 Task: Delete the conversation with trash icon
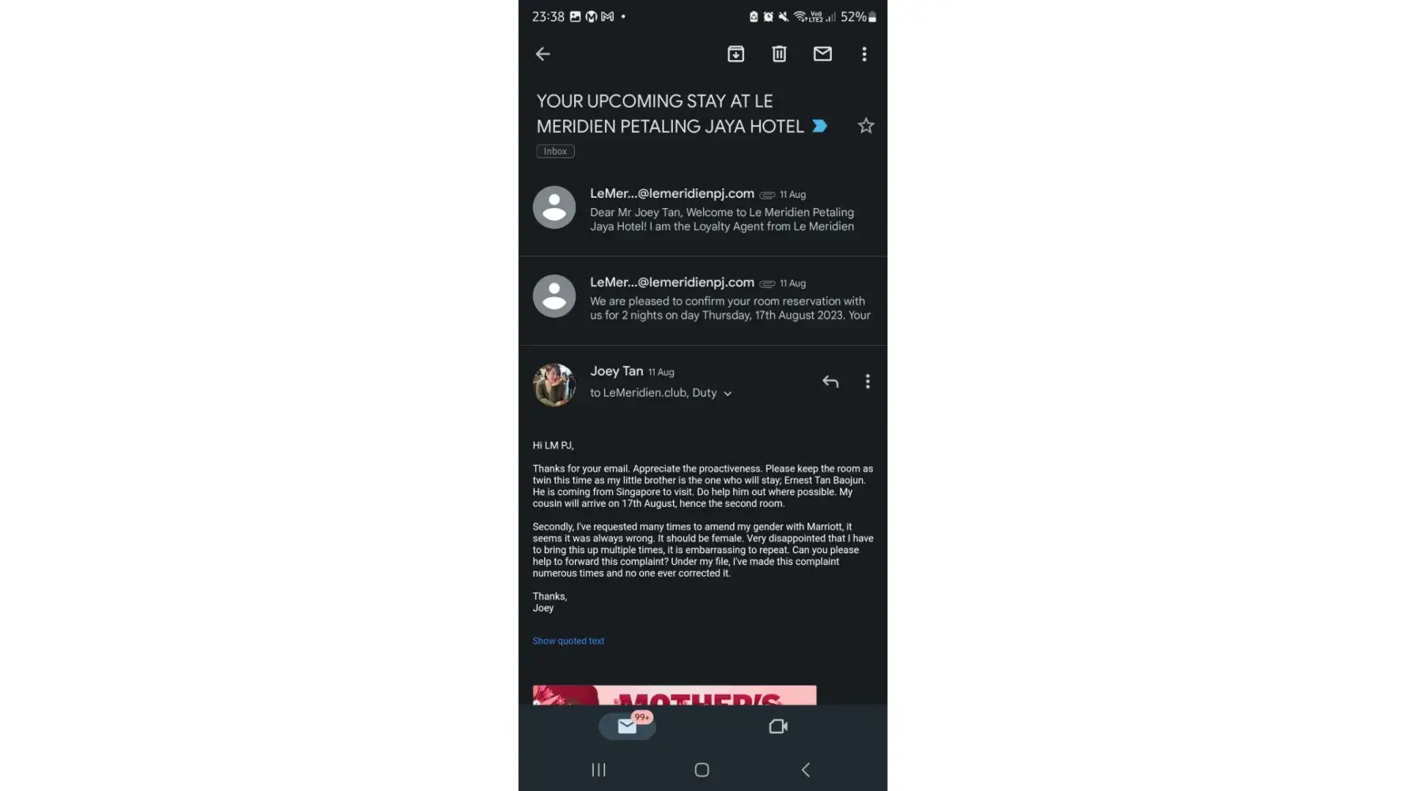coord(779,54)
